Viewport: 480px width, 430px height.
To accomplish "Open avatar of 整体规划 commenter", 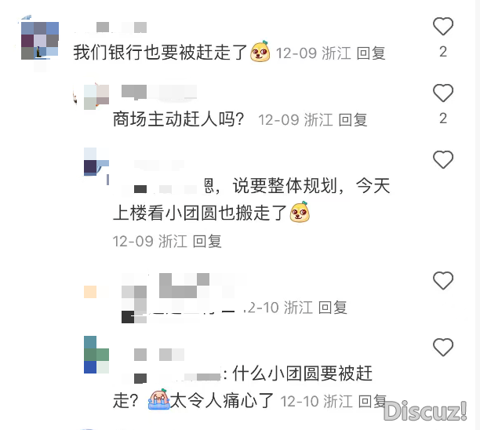I will (x=96, y=162).
